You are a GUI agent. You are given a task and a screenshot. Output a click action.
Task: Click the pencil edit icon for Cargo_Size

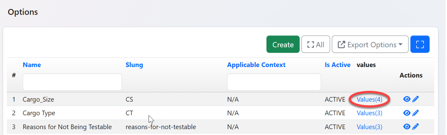point(416,99)
